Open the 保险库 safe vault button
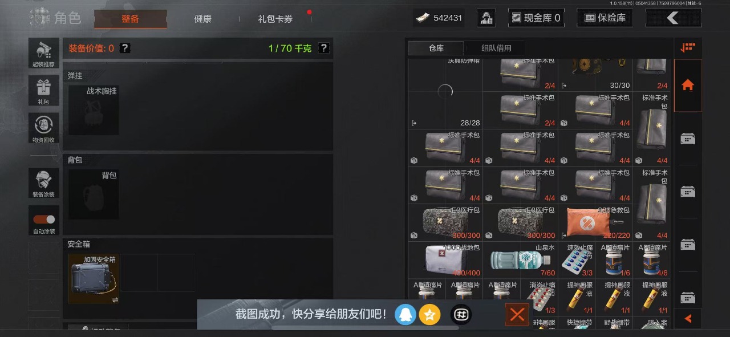The width and height of the screenshot is (730, 337). pos(605,18)
